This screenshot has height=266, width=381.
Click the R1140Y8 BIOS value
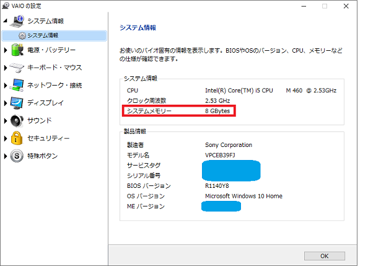coord(217,186)
